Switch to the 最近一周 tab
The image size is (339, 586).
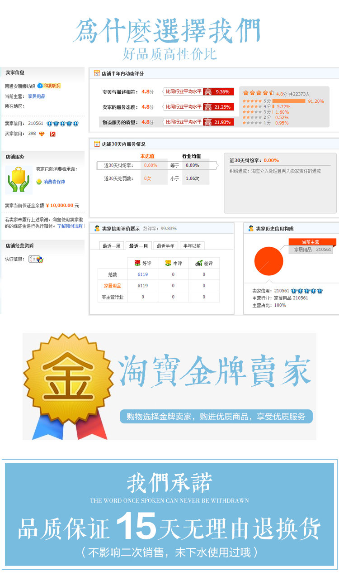click(112, 246)
